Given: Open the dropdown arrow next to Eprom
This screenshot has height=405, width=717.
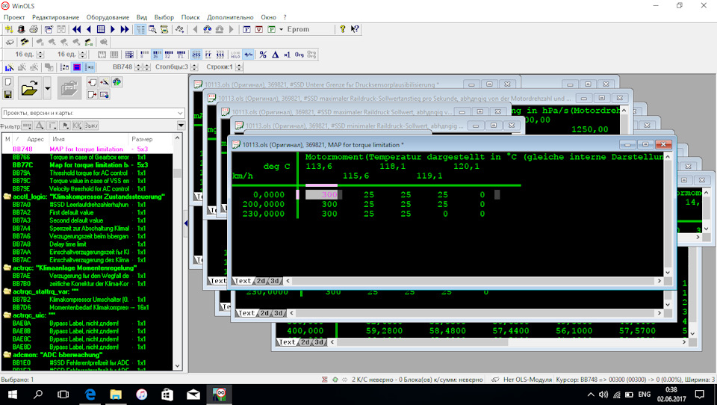Looking at the screenshot, I should [x=282, y=29].
